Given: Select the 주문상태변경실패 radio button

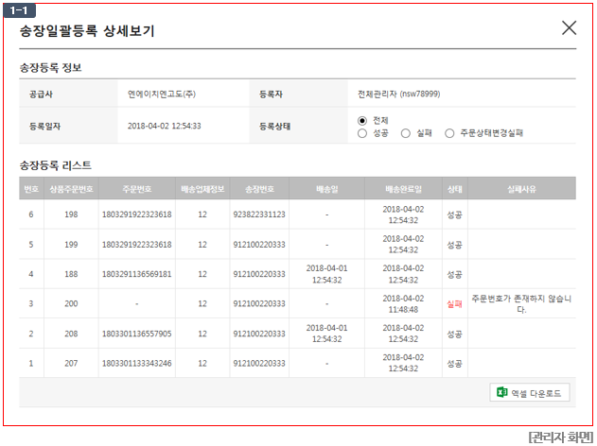Looking at the screenshot, I should point(449,133).
